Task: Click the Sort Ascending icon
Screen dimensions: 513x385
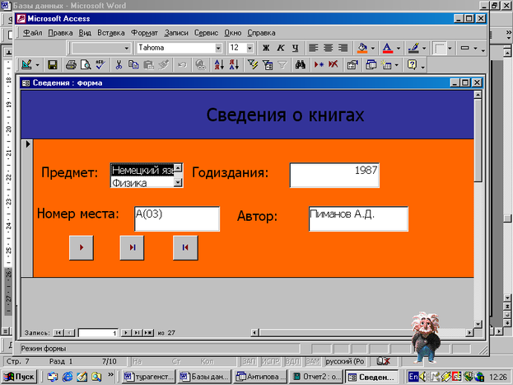Action: click(218, 64)
